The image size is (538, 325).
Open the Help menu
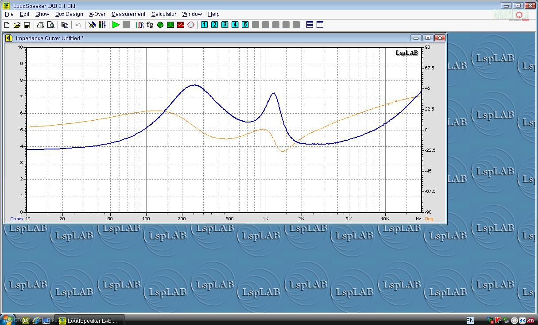[x=214, y=14]
